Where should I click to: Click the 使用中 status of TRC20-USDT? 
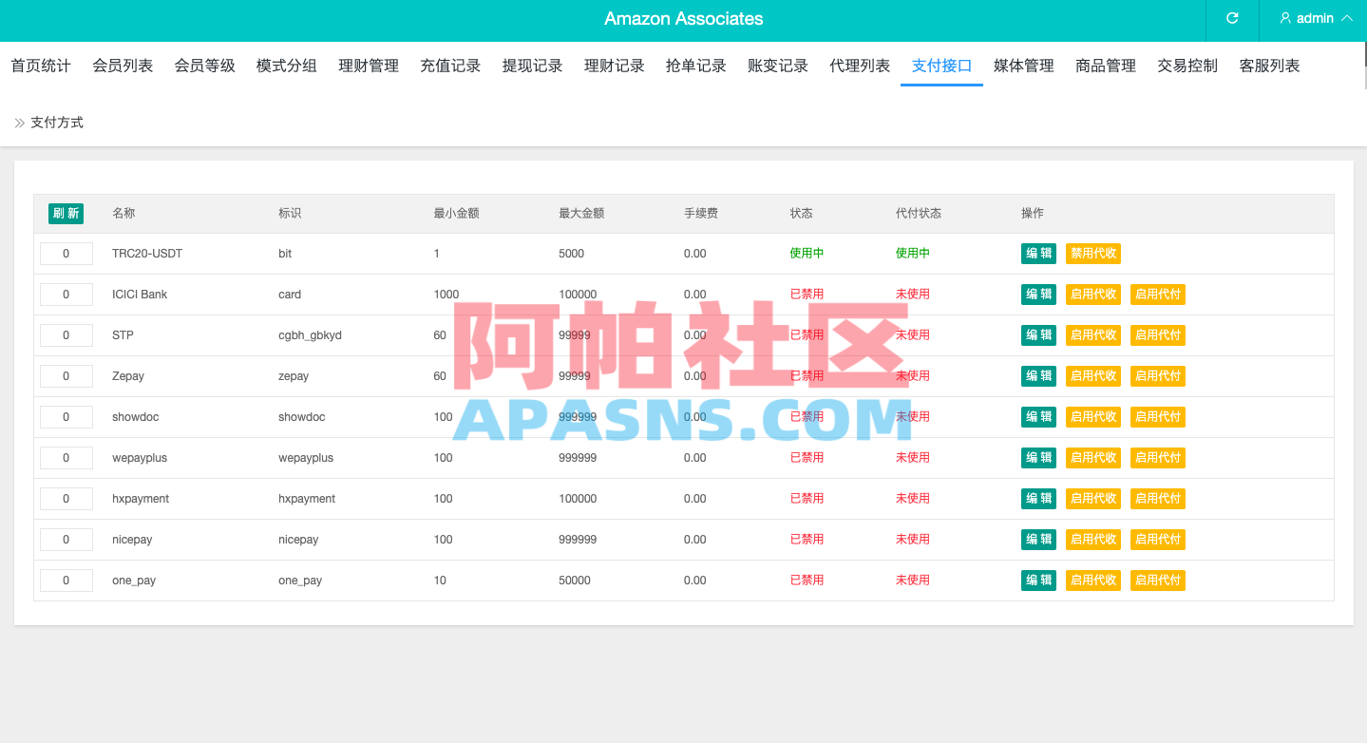click(x=807, y=254)
